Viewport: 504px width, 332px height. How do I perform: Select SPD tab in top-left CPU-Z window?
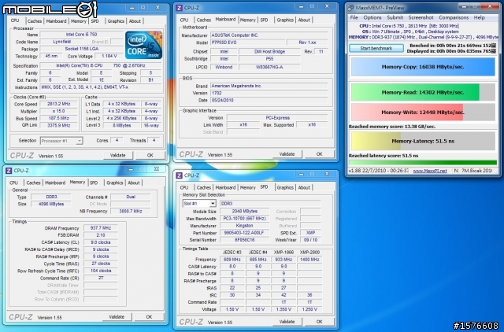95,21
